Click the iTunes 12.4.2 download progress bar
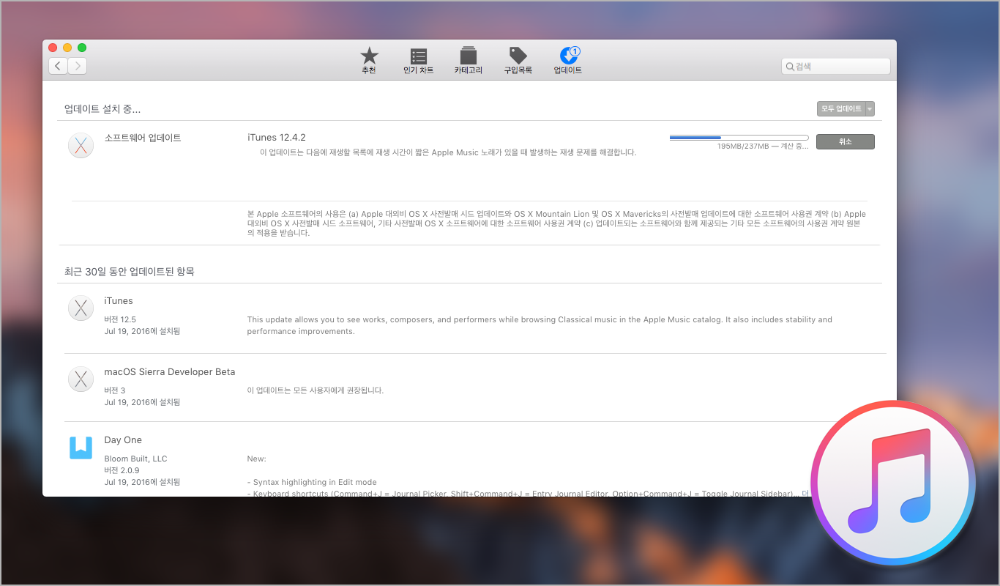1000x586 pixels. tap(739, 138)
